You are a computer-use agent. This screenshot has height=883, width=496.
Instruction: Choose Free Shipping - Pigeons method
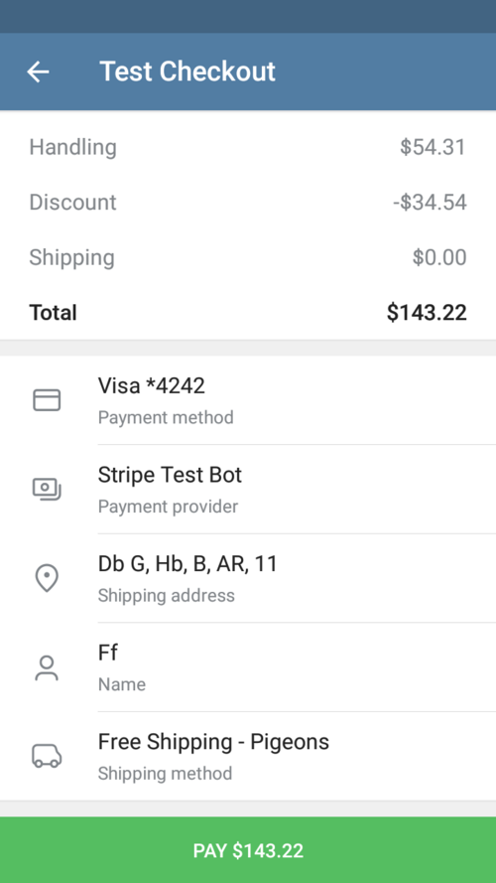point(248,756)
